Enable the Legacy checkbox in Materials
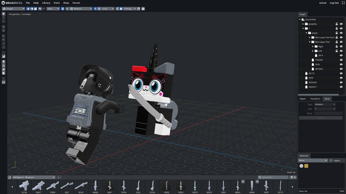The height and width of the screenshot is (194, 346). point(331,160)
